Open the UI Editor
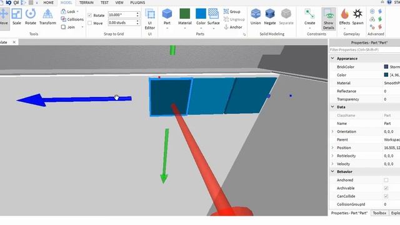This screenshot has height=225, width=400. (x=150, y=19)
